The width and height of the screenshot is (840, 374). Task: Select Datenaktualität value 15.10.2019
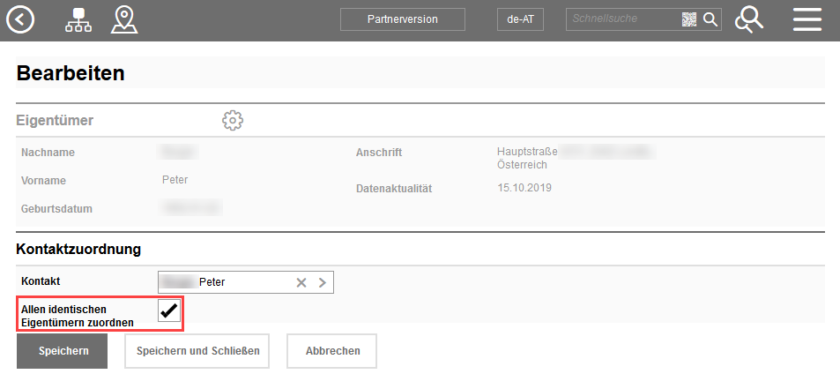[x=524, y=188]
